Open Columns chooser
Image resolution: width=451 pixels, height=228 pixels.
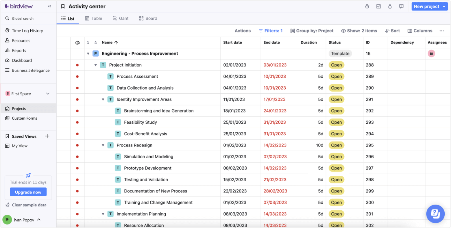pyautogui.click(x=420, y=31)
